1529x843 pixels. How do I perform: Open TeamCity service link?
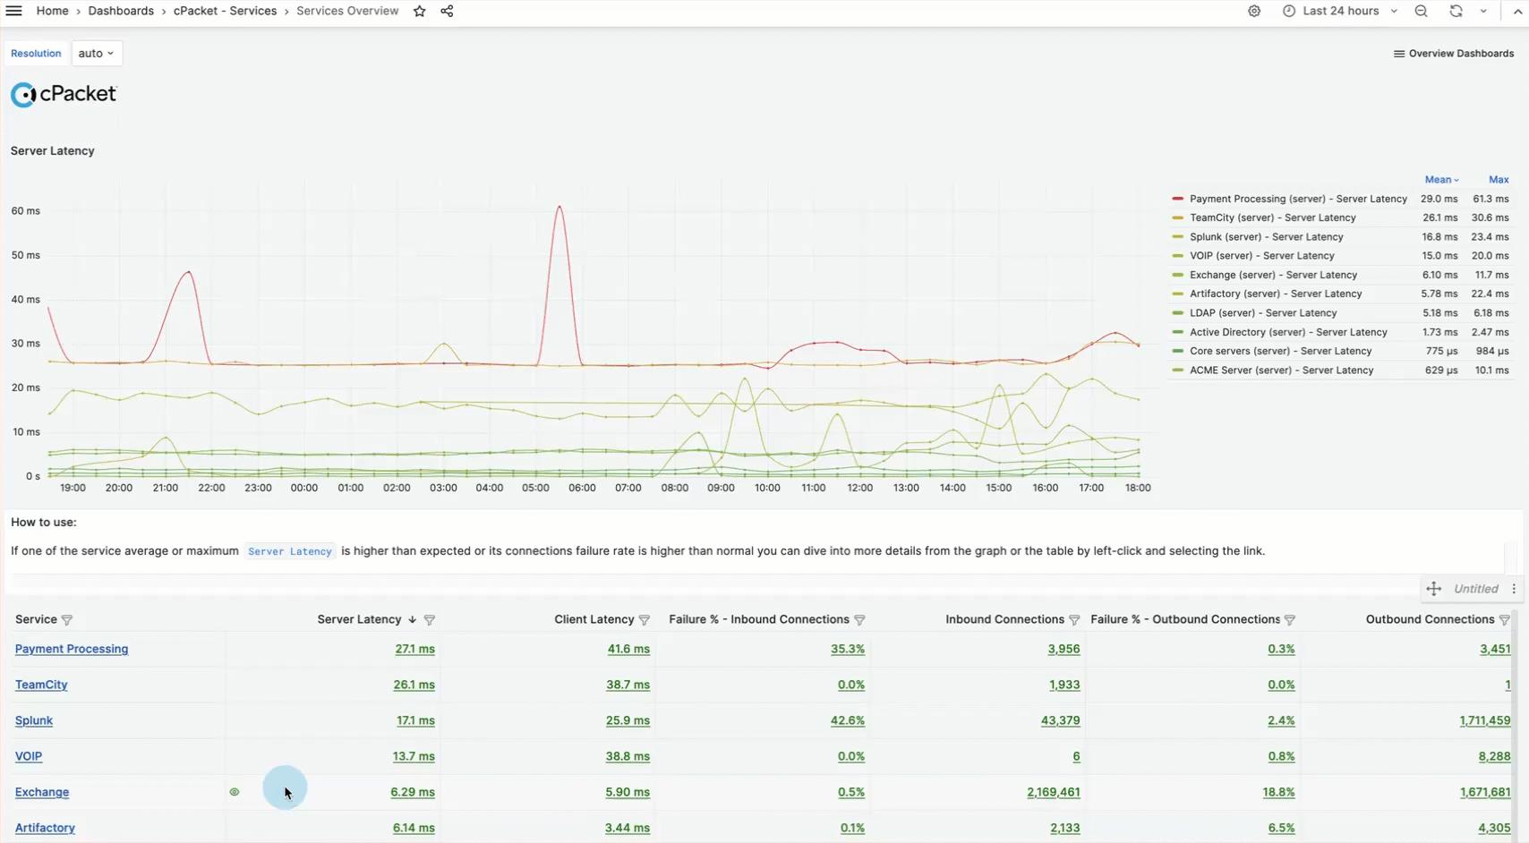pyautogui.click(x=41, y=685)
